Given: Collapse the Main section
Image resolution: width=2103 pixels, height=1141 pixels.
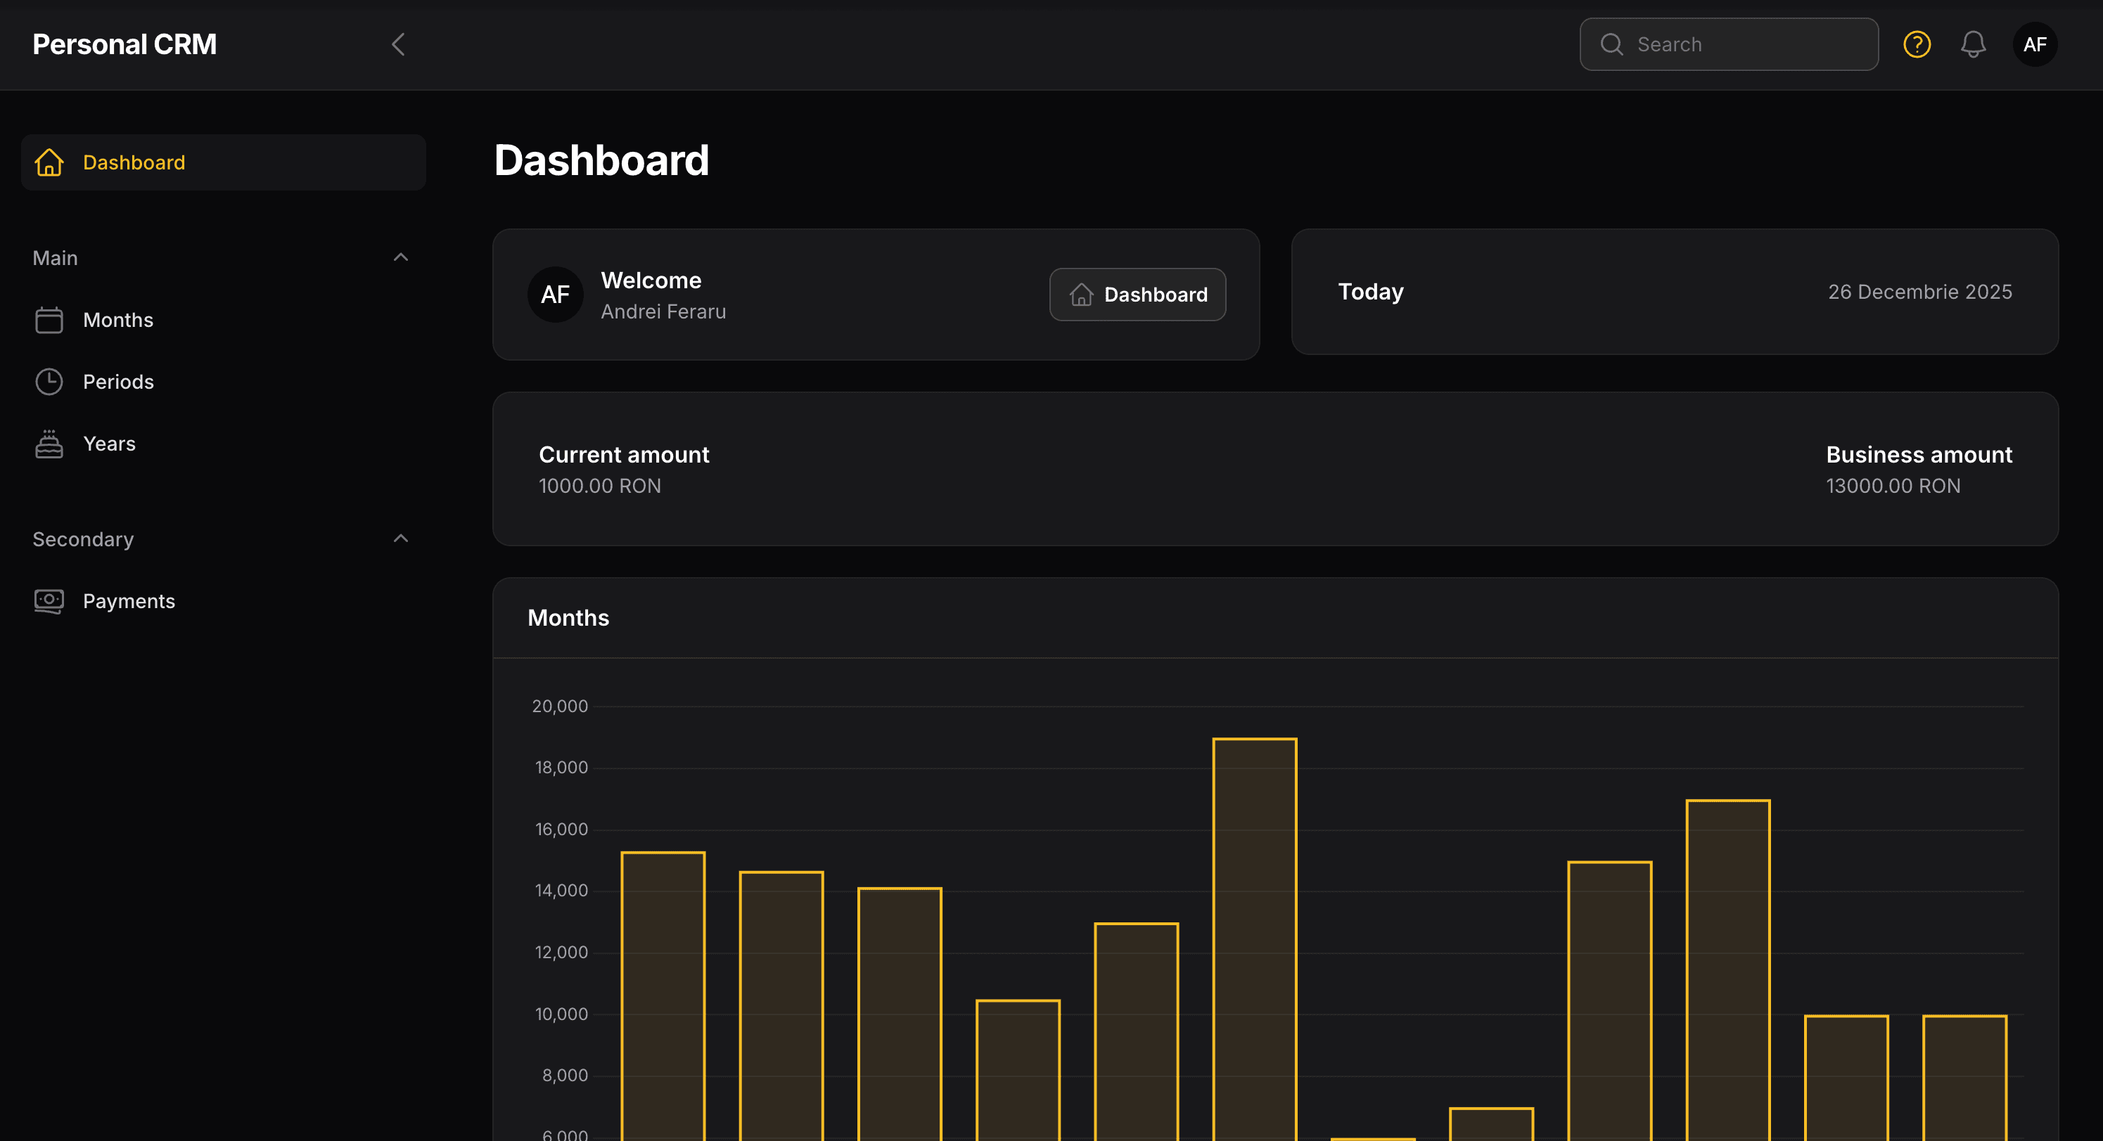Looking at the screenshot, I should pos(400,257).
